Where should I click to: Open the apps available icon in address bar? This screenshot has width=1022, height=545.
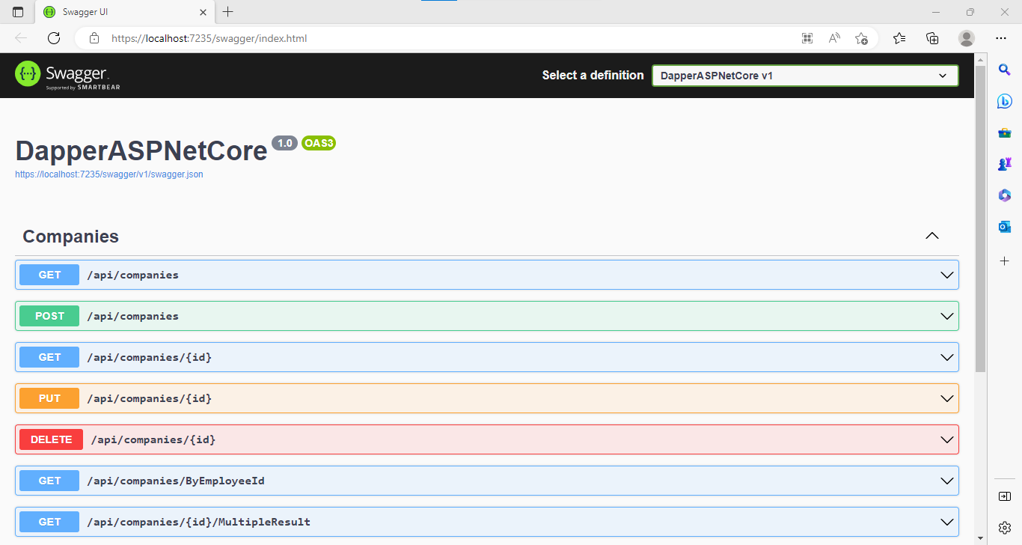[807, 38]
